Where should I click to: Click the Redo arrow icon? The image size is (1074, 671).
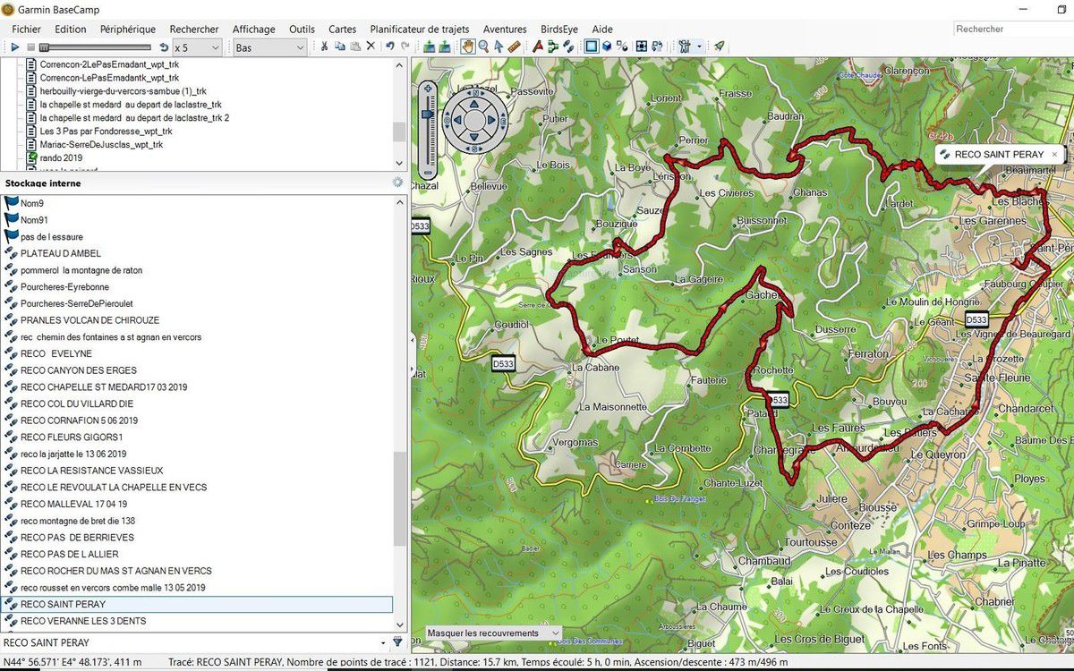(x=405, y=47)
